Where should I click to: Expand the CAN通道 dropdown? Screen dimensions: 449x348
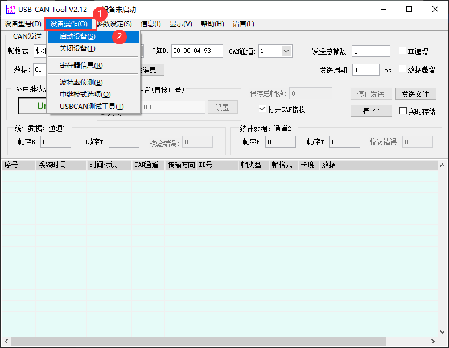286,51
